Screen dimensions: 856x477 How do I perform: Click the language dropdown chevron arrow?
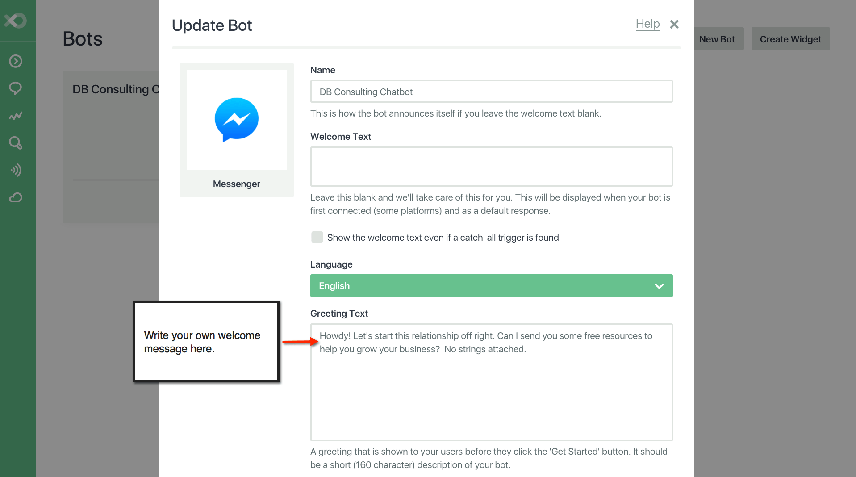point(659,286)
